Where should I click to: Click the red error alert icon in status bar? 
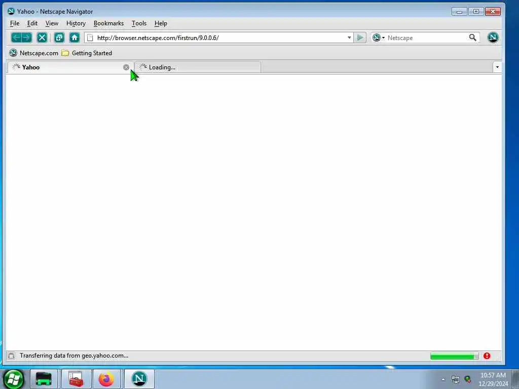coord(487,356)
